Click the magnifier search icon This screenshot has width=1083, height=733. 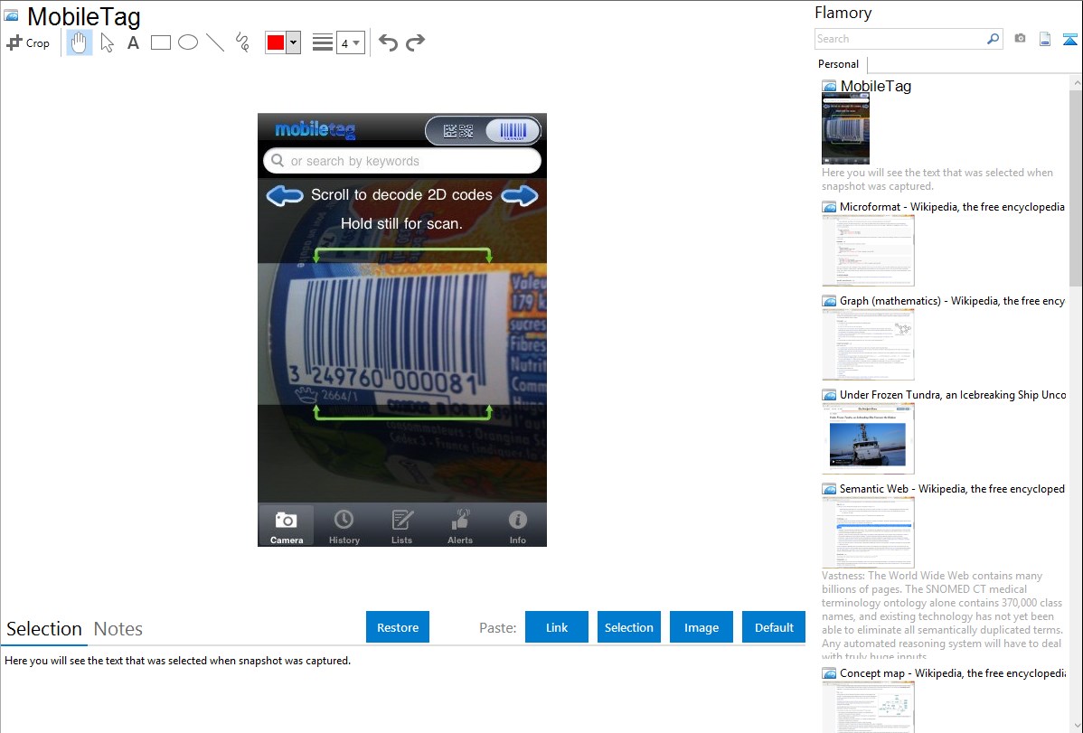tap(994, 39)
